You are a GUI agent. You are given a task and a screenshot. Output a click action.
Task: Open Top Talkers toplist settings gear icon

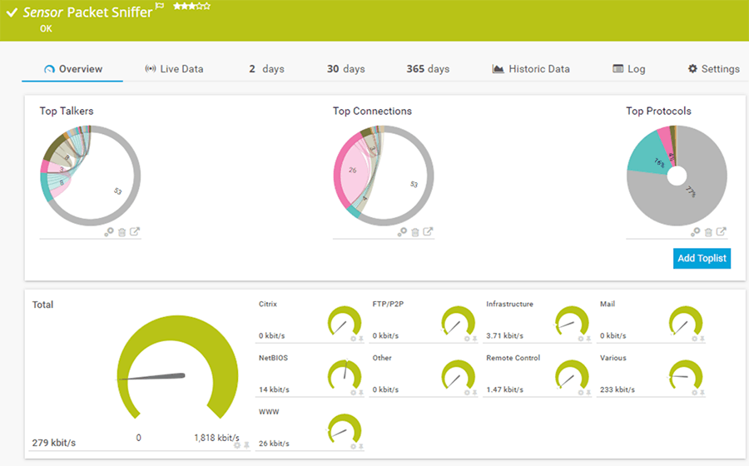pos(109,231)
